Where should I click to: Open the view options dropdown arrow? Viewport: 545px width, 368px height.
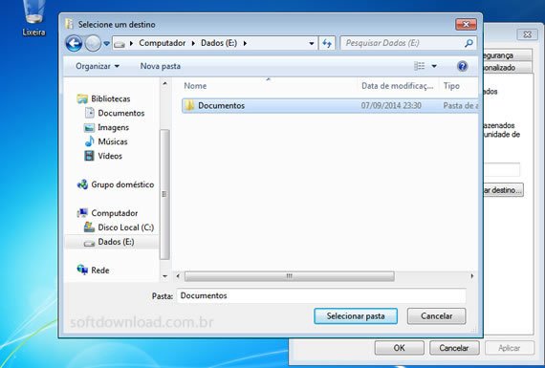tap(434, 66)
